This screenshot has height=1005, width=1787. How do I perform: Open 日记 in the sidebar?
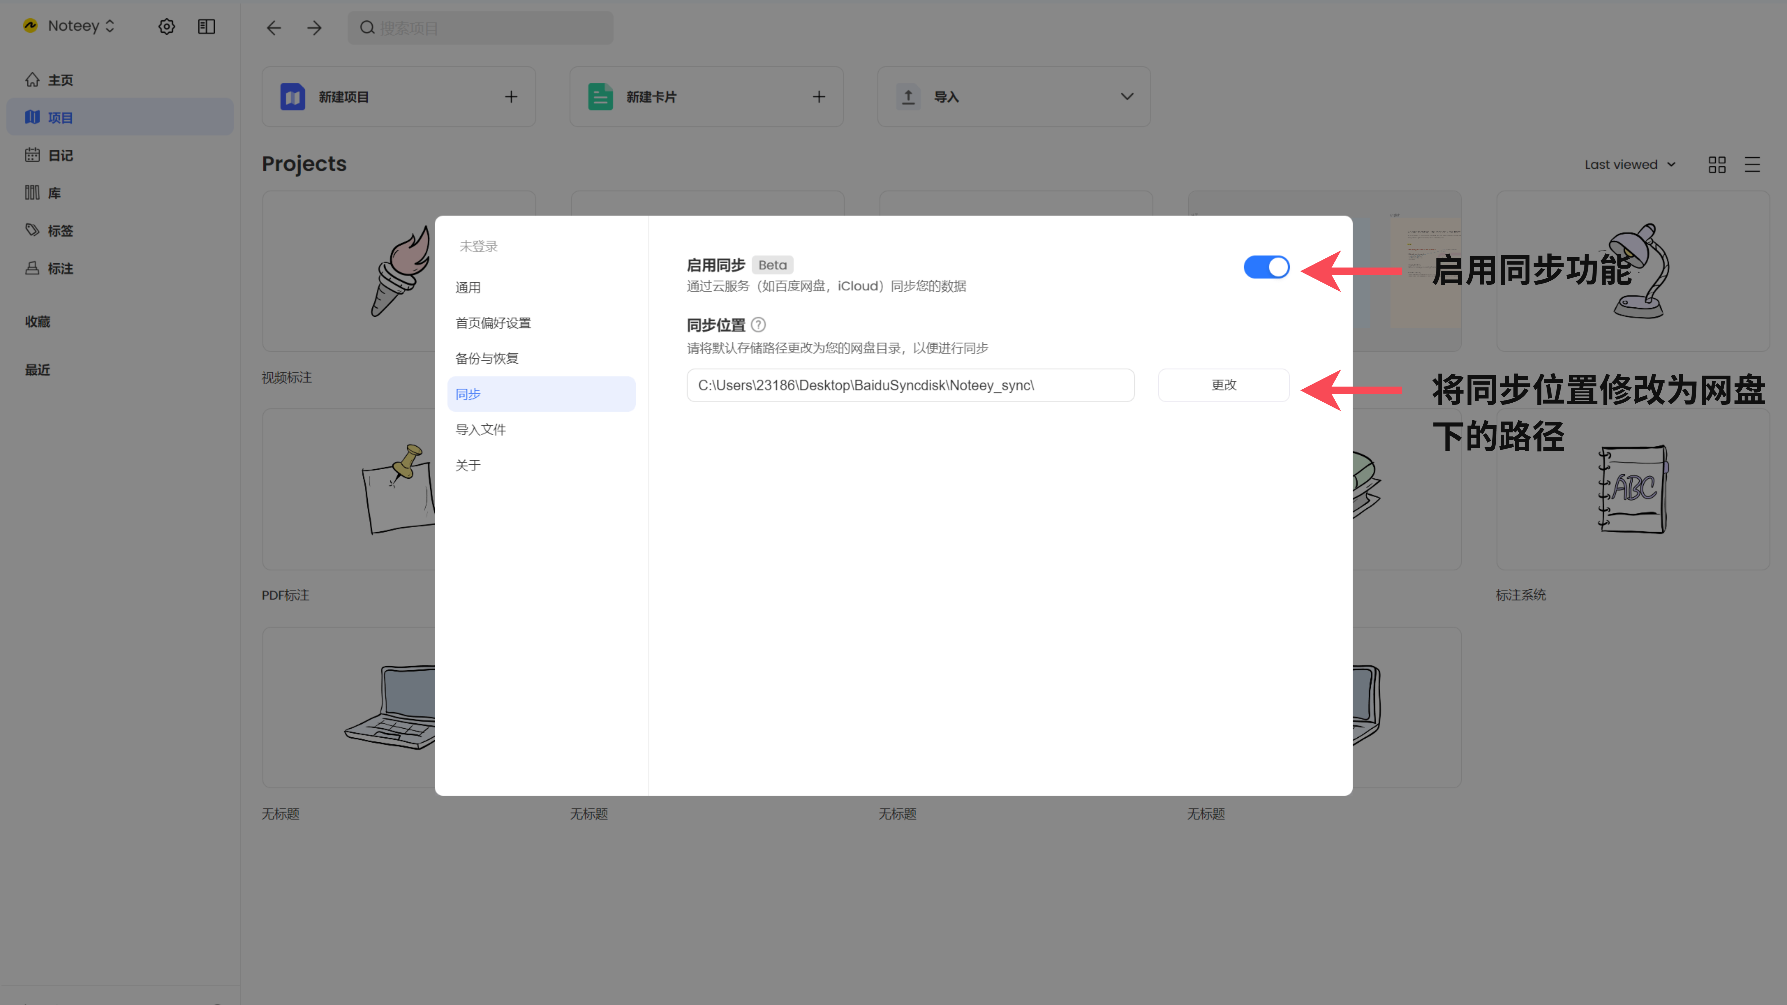tap(120, 155)
